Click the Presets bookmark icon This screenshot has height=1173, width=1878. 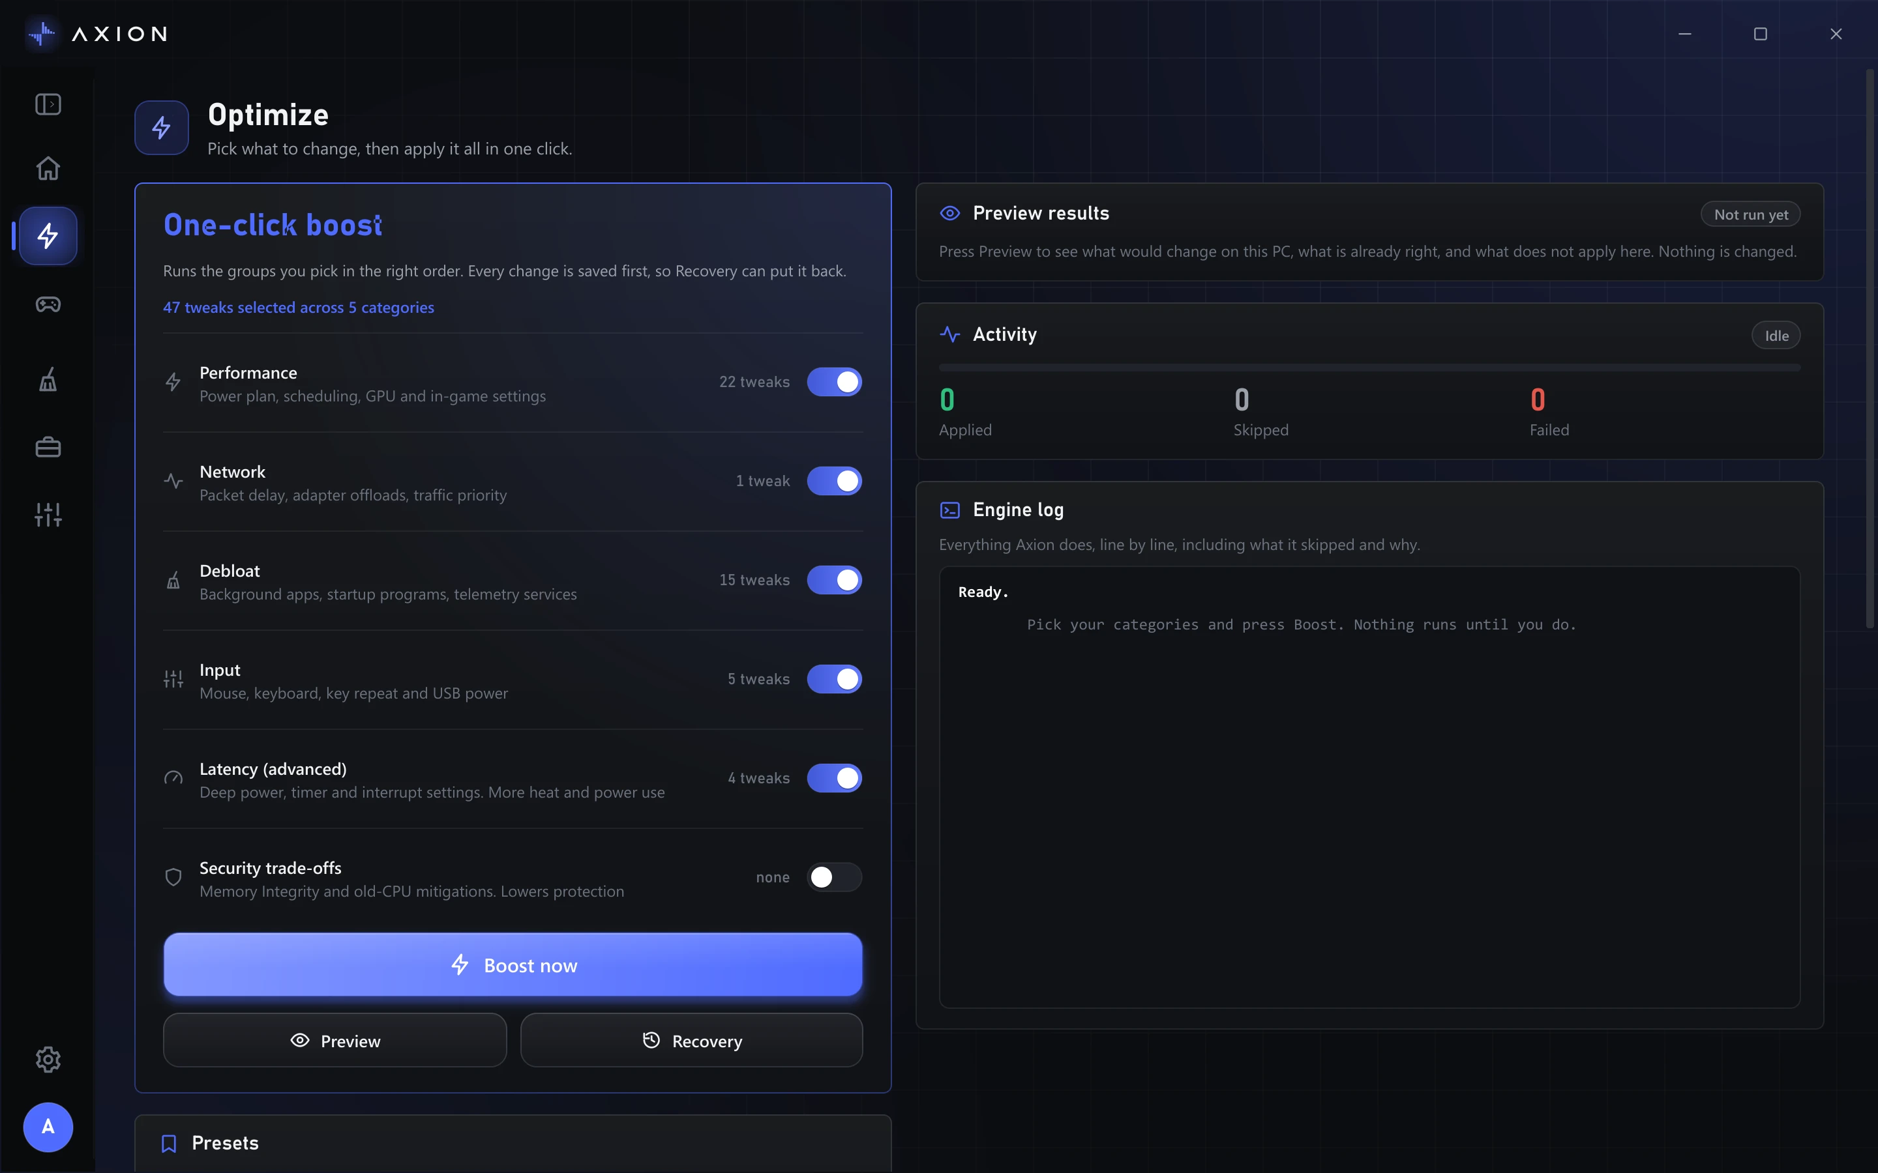[168, 1144]
